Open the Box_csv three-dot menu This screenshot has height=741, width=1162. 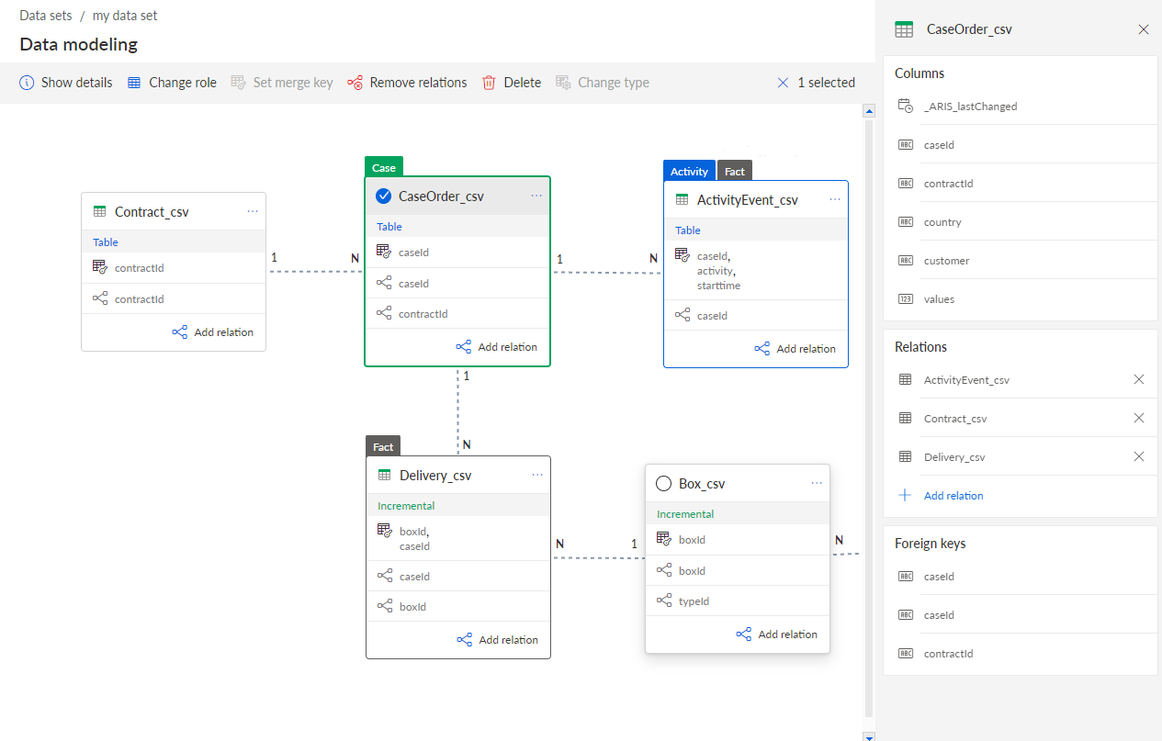tap(817, 484)
